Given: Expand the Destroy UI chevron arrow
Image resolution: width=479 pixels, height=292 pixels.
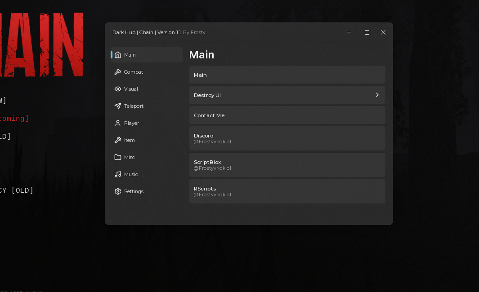Looking at the screenshot, I should [377, 95].
